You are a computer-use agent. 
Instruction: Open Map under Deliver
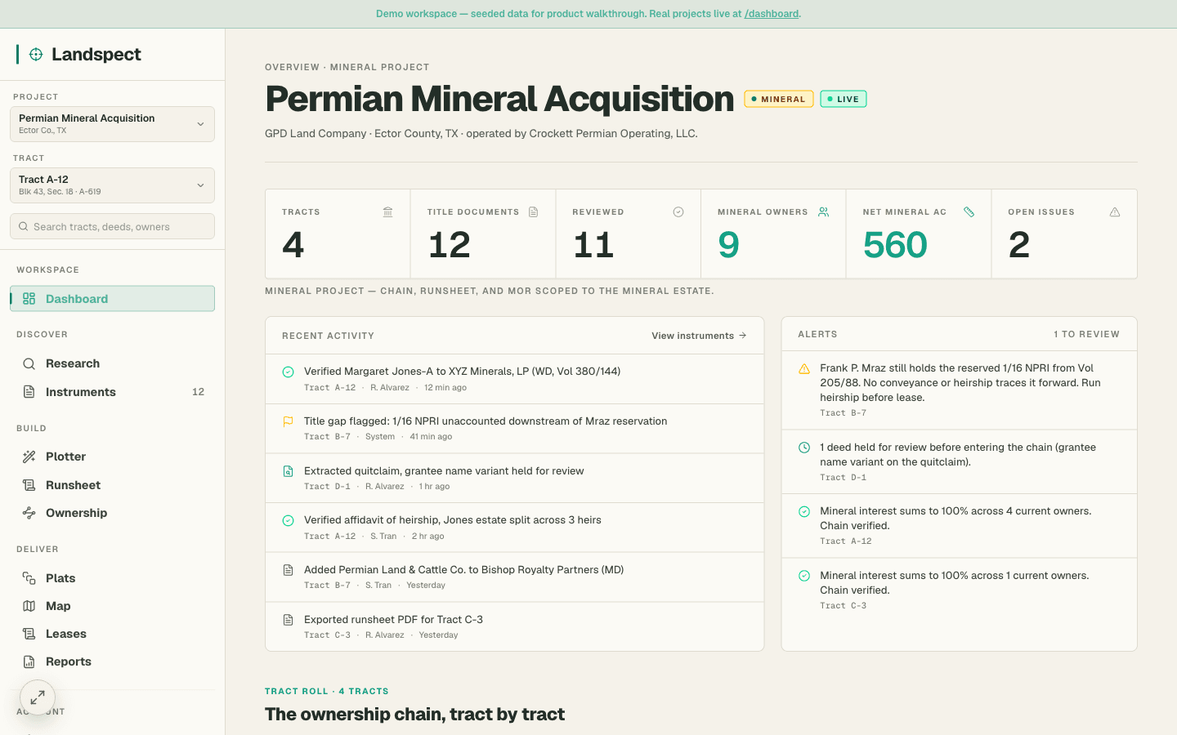pos(112,606)
